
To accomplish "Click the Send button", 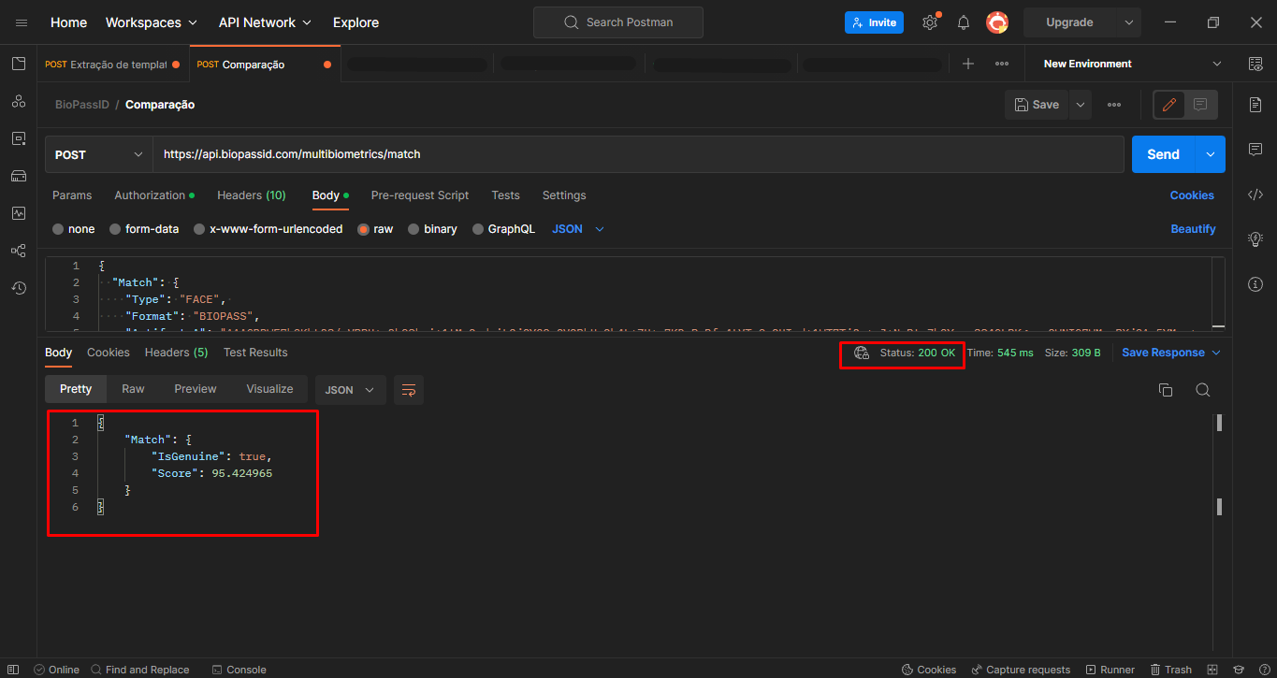I will click(x=1164, y=154).
